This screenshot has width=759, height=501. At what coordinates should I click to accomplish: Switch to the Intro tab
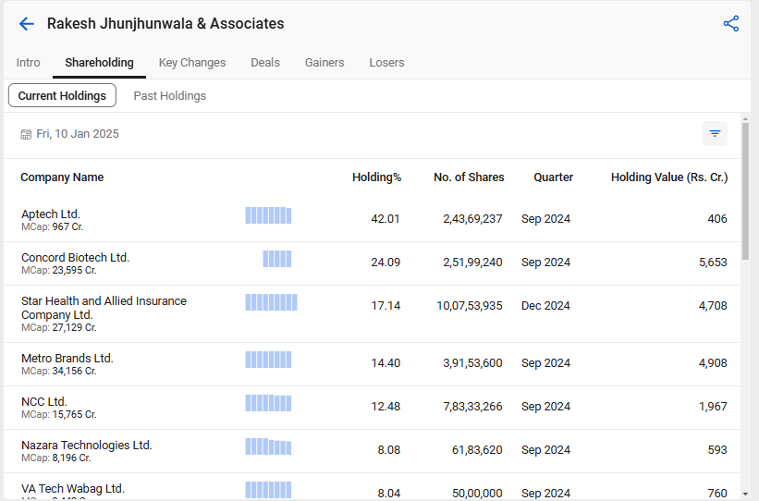(28, 63)
